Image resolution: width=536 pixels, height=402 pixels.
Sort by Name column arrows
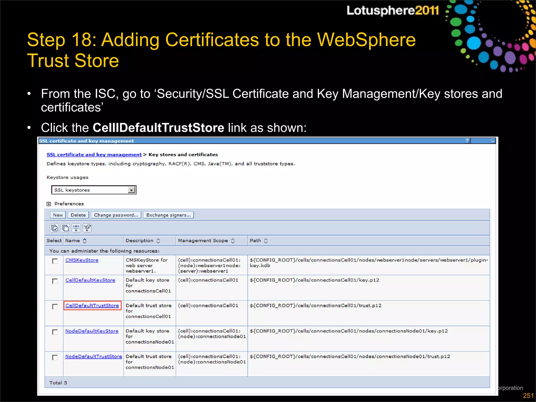coord(85,241)
